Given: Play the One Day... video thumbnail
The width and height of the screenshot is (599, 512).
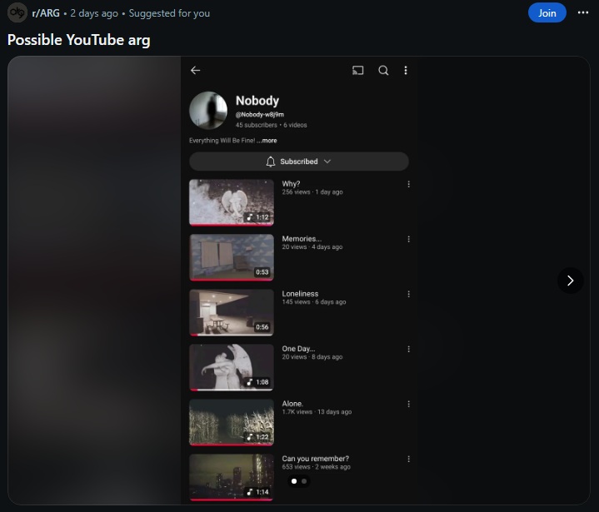Looking at the screenshot, I should [232, 367].
